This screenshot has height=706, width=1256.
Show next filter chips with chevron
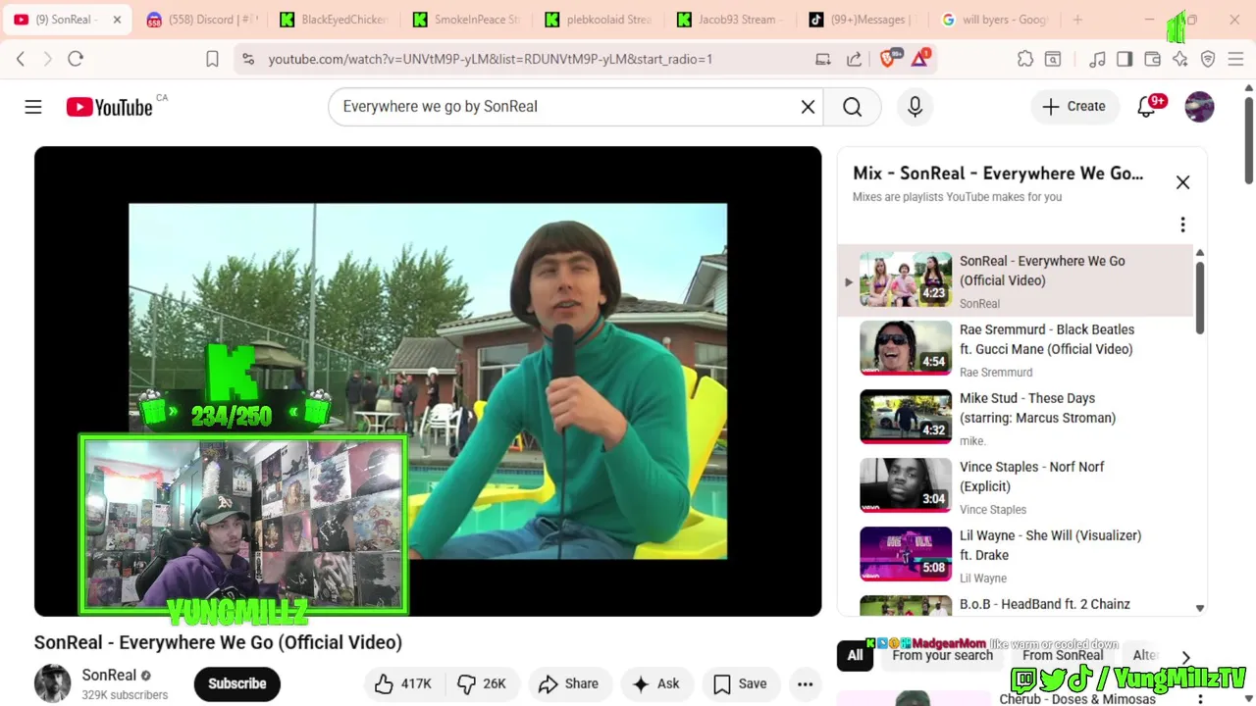click(x=1185, y=657)
